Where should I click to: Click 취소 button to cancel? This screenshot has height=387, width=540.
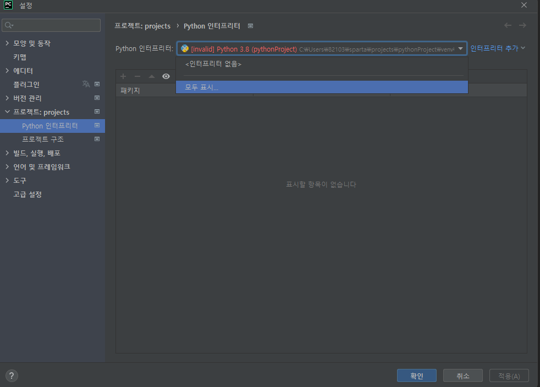463,375
